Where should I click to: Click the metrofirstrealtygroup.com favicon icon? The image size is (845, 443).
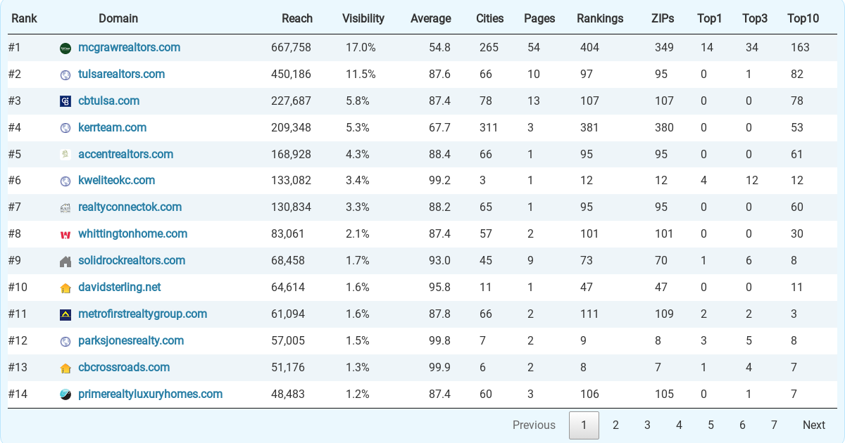65,315
